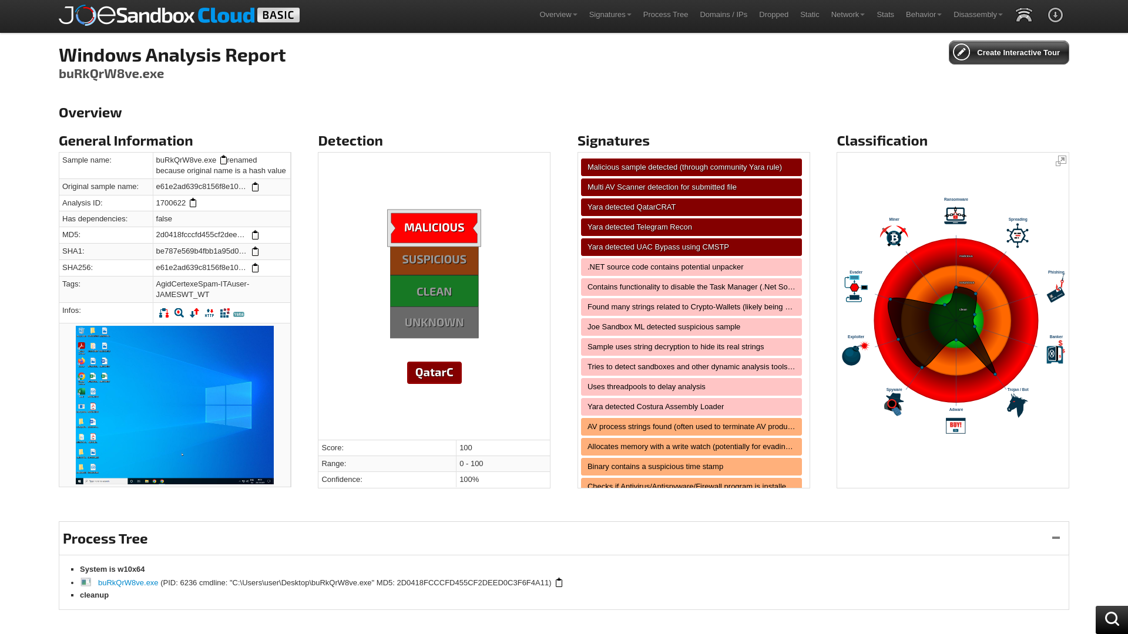Copy the Analysis ID to clipboard
The image size is (1128, 634).
click(193, 203)
